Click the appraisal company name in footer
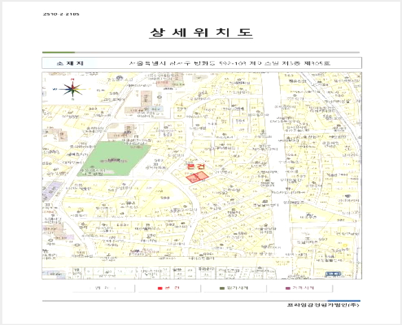Image resolution: width=402 pixels, height=325 pixels. coord(323,305)
